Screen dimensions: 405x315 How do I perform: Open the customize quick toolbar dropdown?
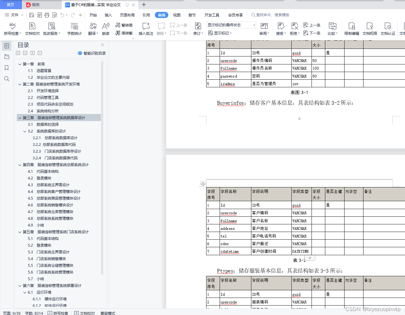(x=80, y=15)
